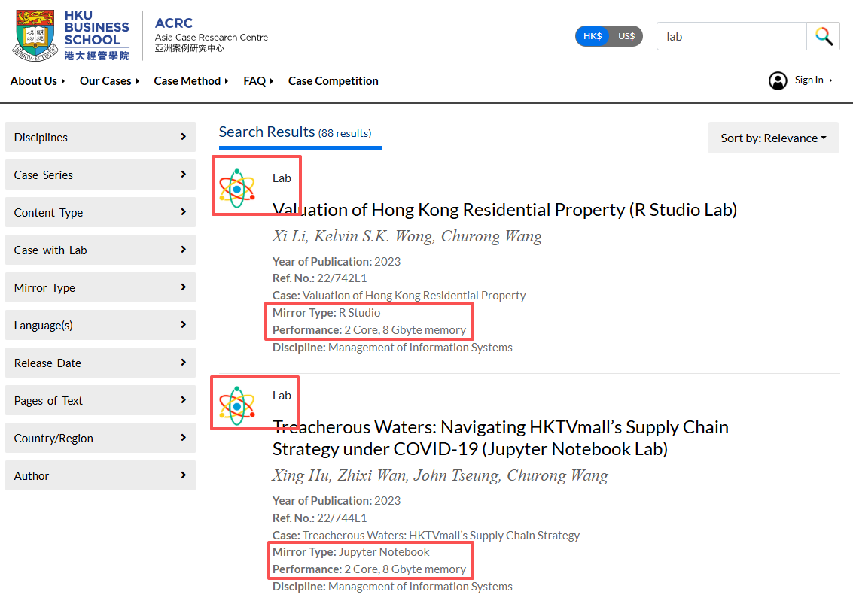853x601 pixels.
Task: Click the Lab label above Treacherous Waters result
Action: [x=282, y=396]
